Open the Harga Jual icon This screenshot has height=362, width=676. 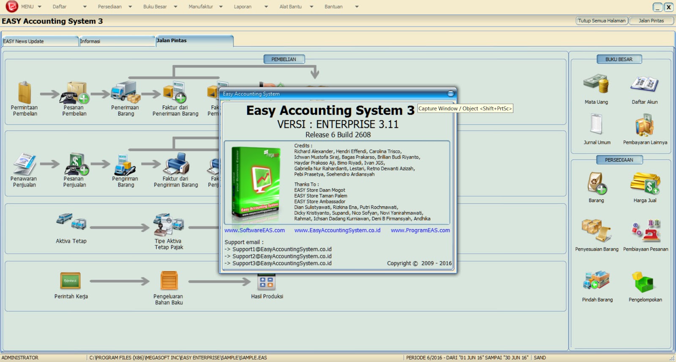pyautogui.click(x=645, y=183)
